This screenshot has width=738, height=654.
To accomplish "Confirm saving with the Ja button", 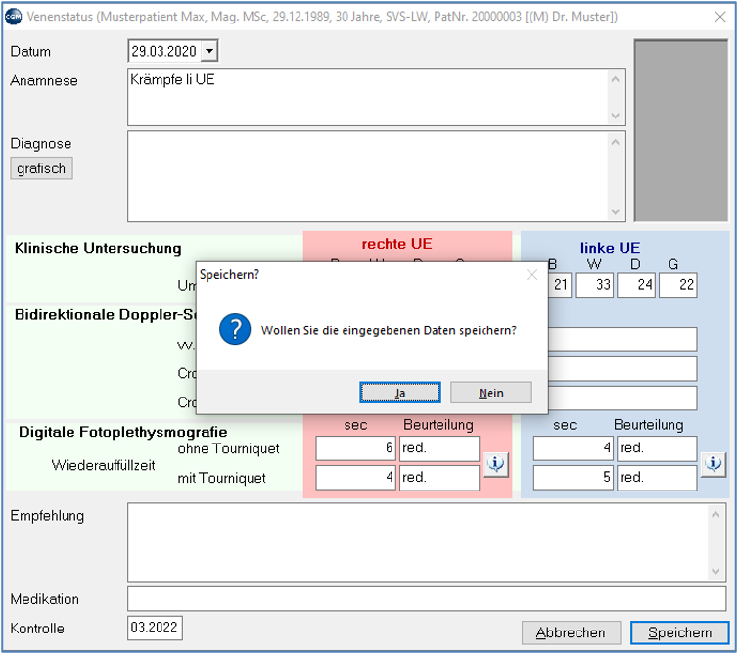I will point(400,393).
